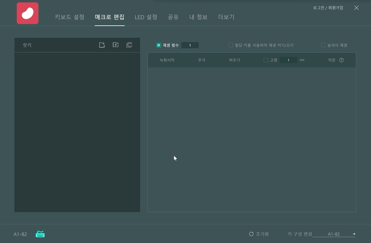Image resolution: width=371 pixels, height=243 pixels.
Task: Click the 녹화시작 button
Action: coord(167,60)
